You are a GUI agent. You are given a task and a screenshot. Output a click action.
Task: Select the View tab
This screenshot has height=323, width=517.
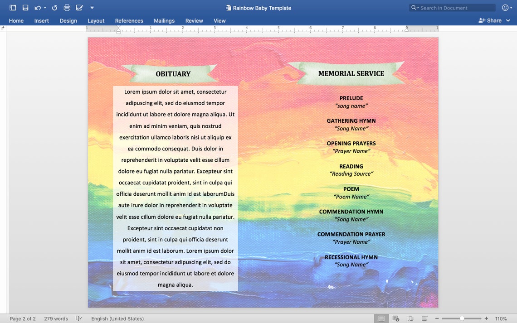(x=219, y=20)
